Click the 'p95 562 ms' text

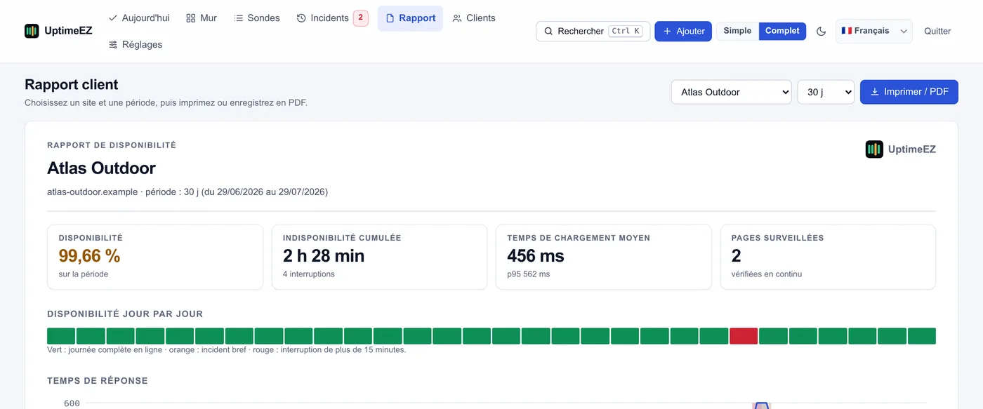(x=529, y=274)
